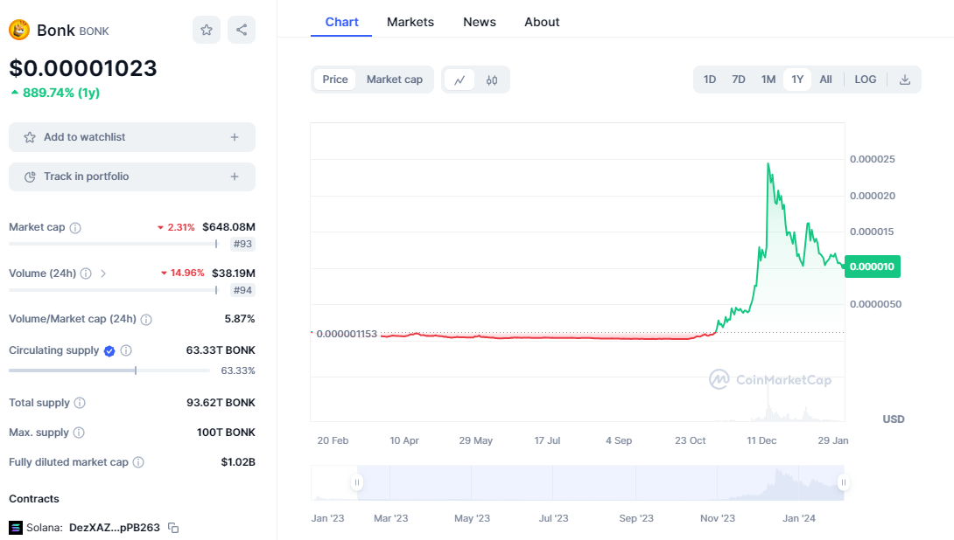
Task: Open the About tab
Action: click(x=542, y=22)
